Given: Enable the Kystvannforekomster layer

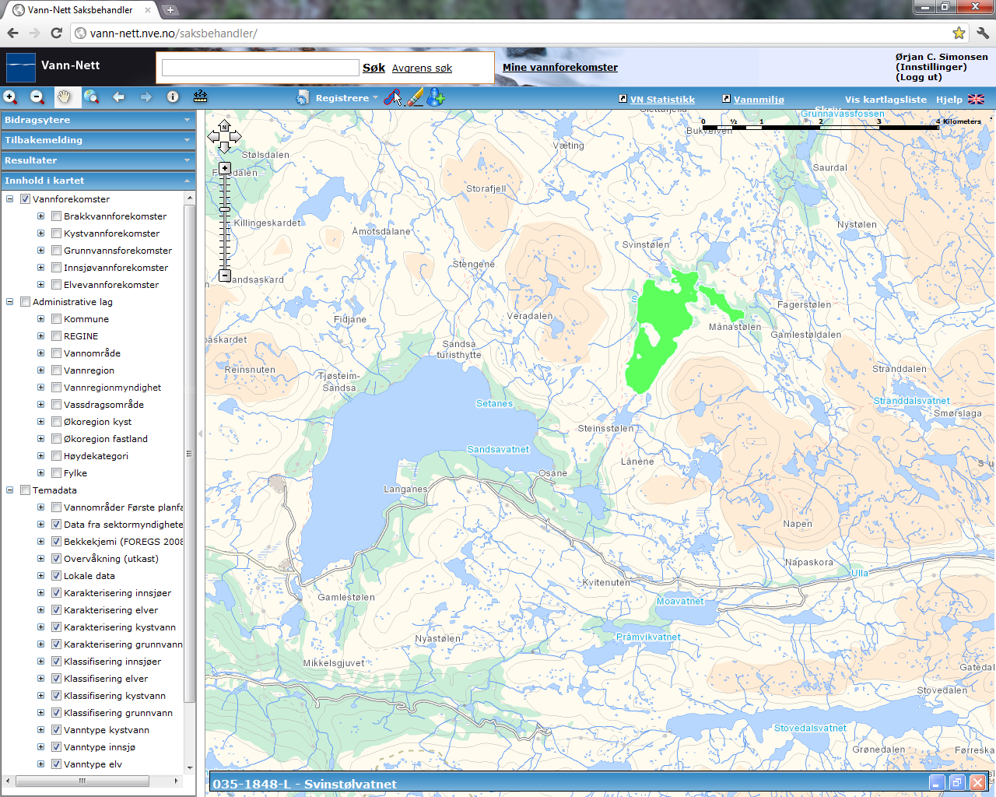Looking at the screenshot, I should [56, 233].
